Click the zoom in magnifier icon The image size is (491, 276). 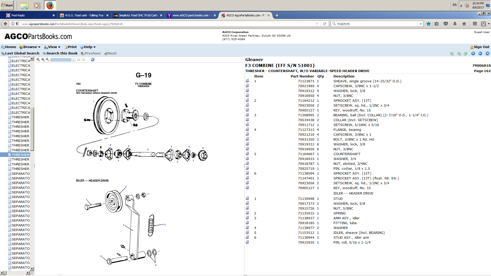click(38, 60)
